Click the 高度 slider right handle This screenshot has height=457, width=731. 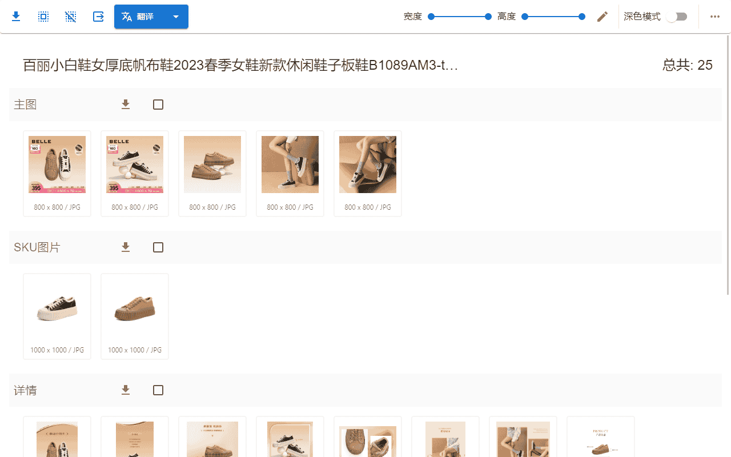click(581, 17)
